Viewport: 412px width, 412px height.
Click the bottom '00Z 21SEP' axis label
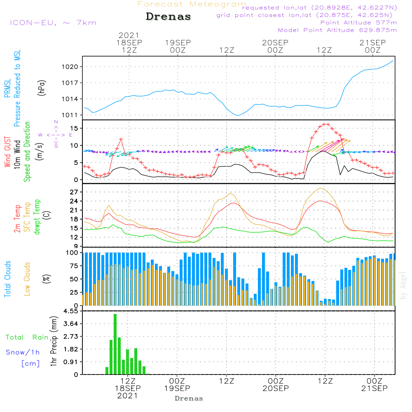pyautogui.click(x=375, y=385)
